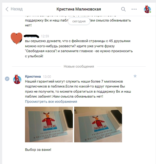This screenshot has width=156, height=164.
Task: Click the сегодня date pill
Action: click(79, 21)
